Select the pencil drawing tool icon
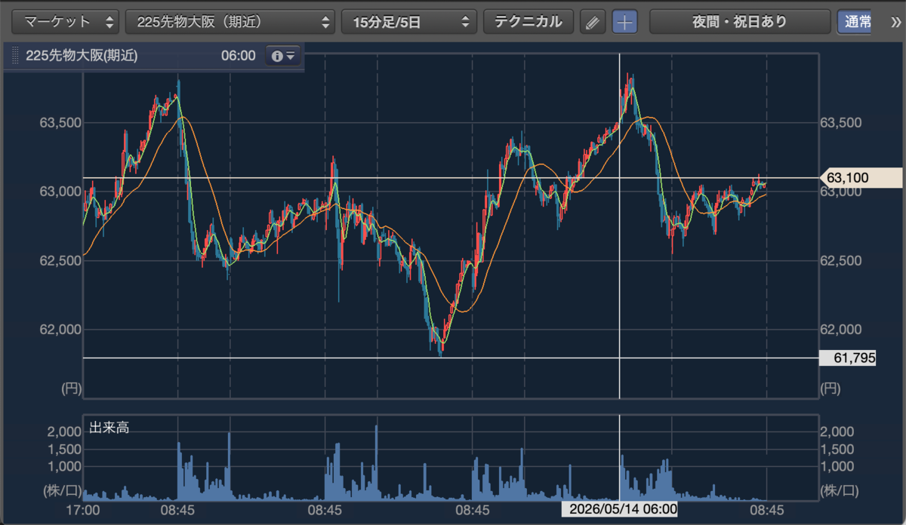 (593, 22)
